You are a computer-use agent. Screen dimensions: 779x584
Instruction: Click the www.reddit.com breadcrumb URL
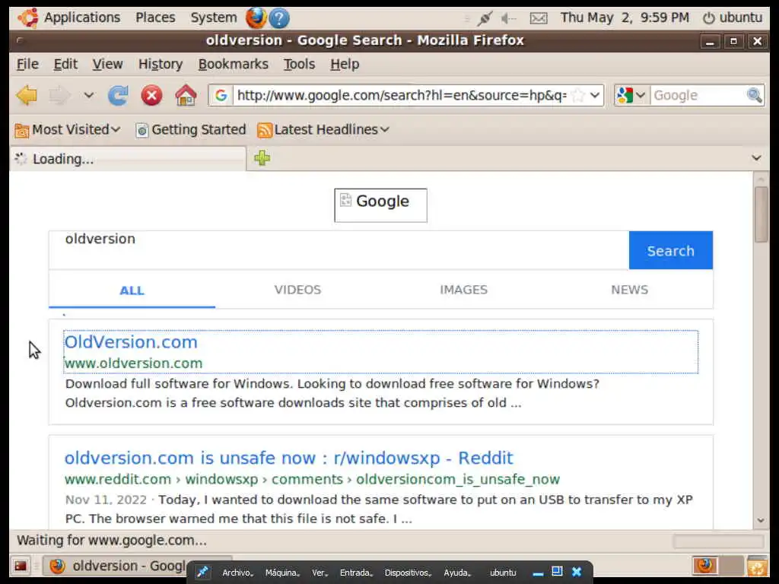(x=312, y=479)
